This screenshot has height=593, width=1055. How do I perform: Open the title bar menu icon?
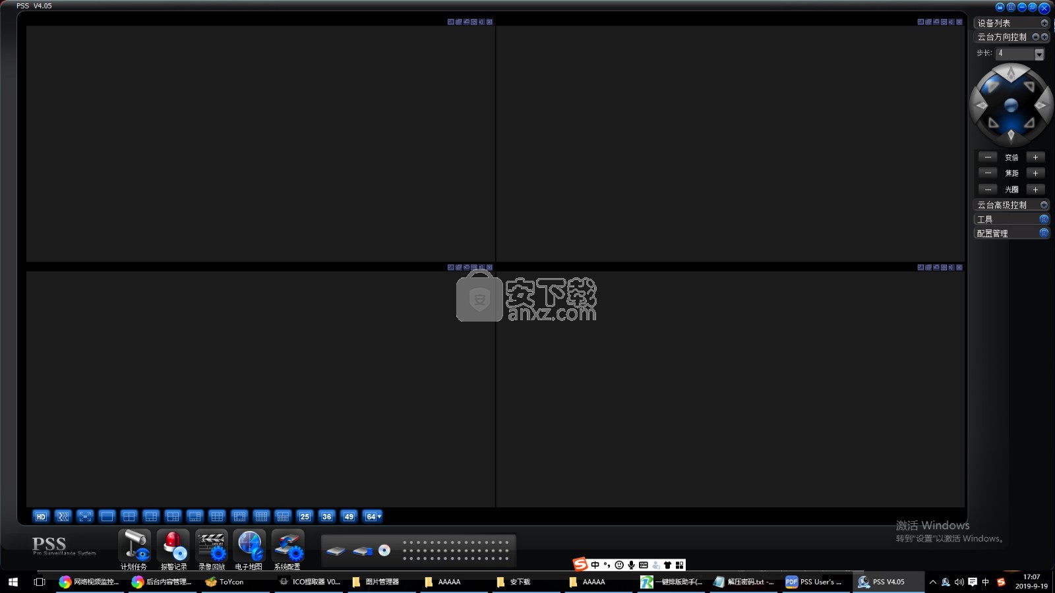[1011, 7]
